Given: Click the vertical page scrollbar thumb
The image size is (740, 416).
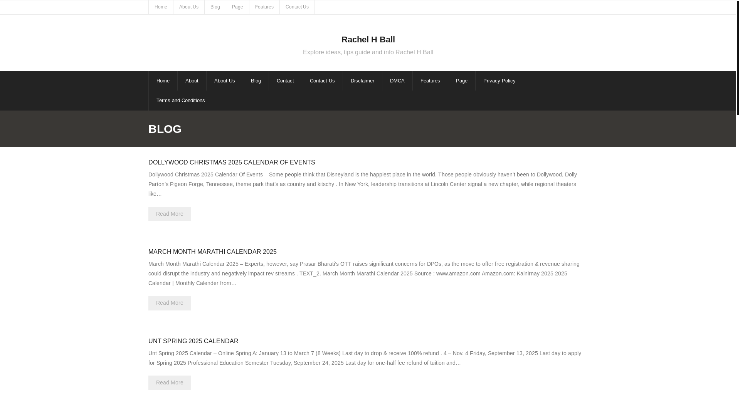Looking at the screenshot, I should (x=738, y=57).
